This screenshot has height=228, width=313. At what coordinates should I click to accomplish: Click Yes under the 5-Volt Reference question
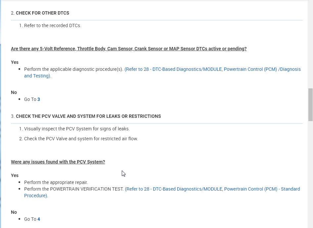(15, 62)
